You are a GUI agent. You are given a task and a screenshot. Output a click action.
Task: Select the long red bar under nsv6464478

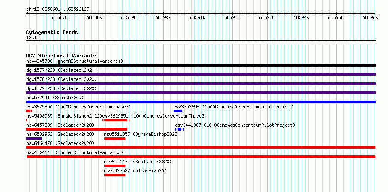pyautogui.click(x=201, y=148)
